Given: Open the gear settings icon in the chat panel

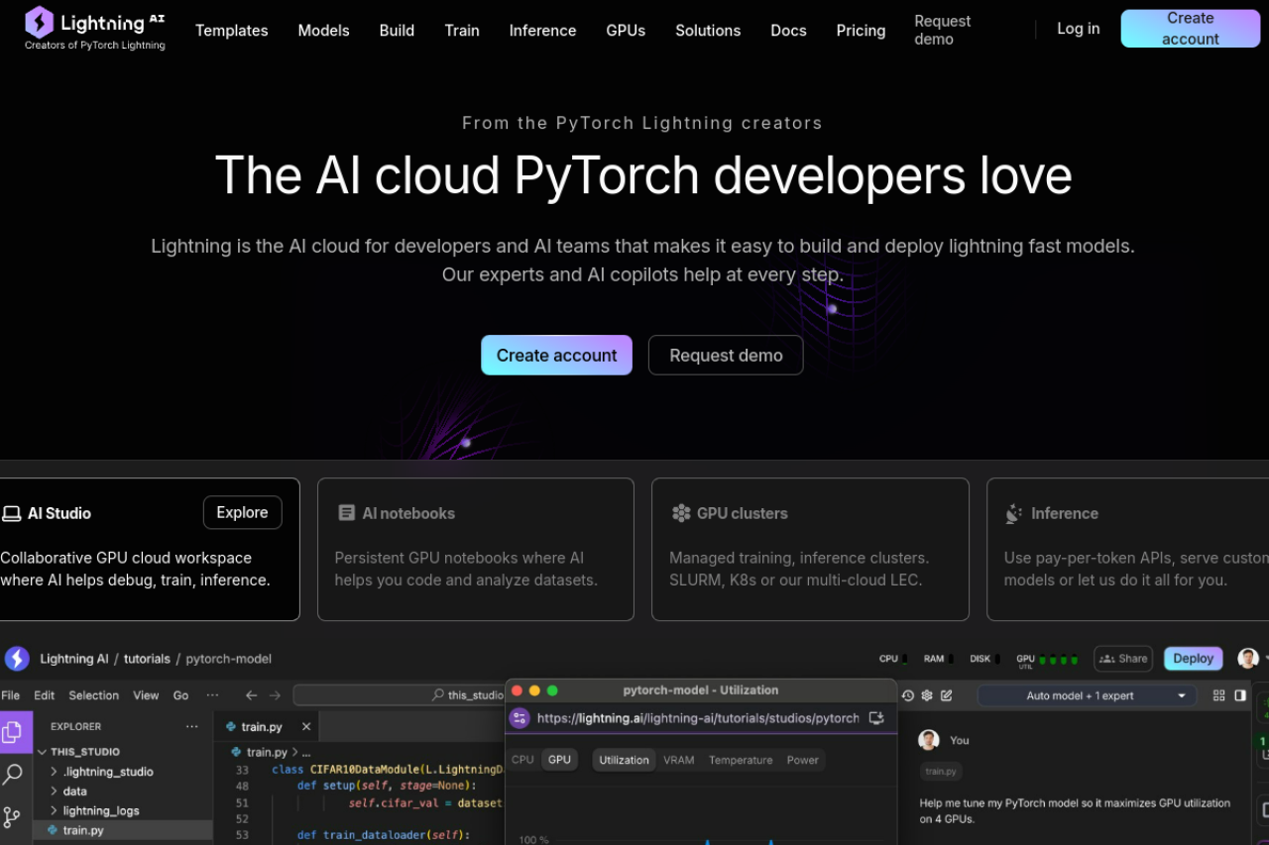Looking at the screenshot, I should click(927, 695).
